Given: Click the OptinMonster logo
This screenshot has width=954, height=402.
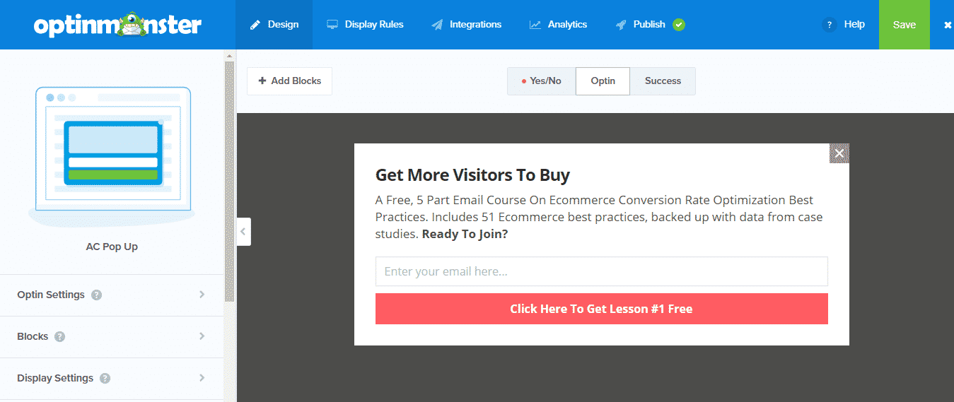Looking at the screenshot, I should (117, 25).
